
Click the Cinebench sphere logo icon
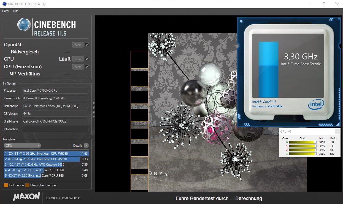24,25
